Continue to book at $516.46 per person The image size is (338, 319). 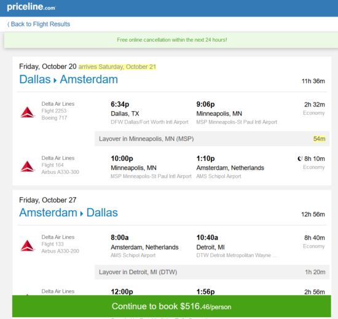pyautogui.click(x=171, y=306)
